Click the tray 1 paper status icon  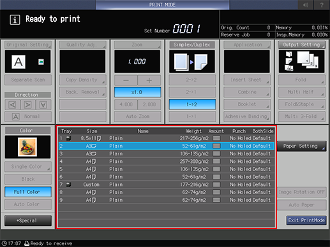68,138
